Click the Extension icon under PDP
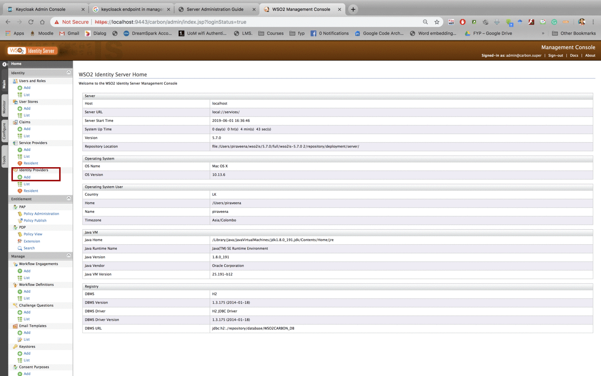This screenshot has height=376, width=601. tap(20, 241)
